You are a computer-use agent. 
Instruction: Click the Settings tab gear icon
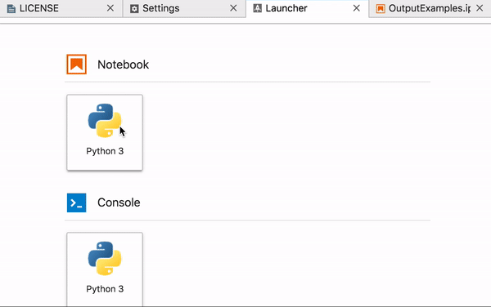134,8
